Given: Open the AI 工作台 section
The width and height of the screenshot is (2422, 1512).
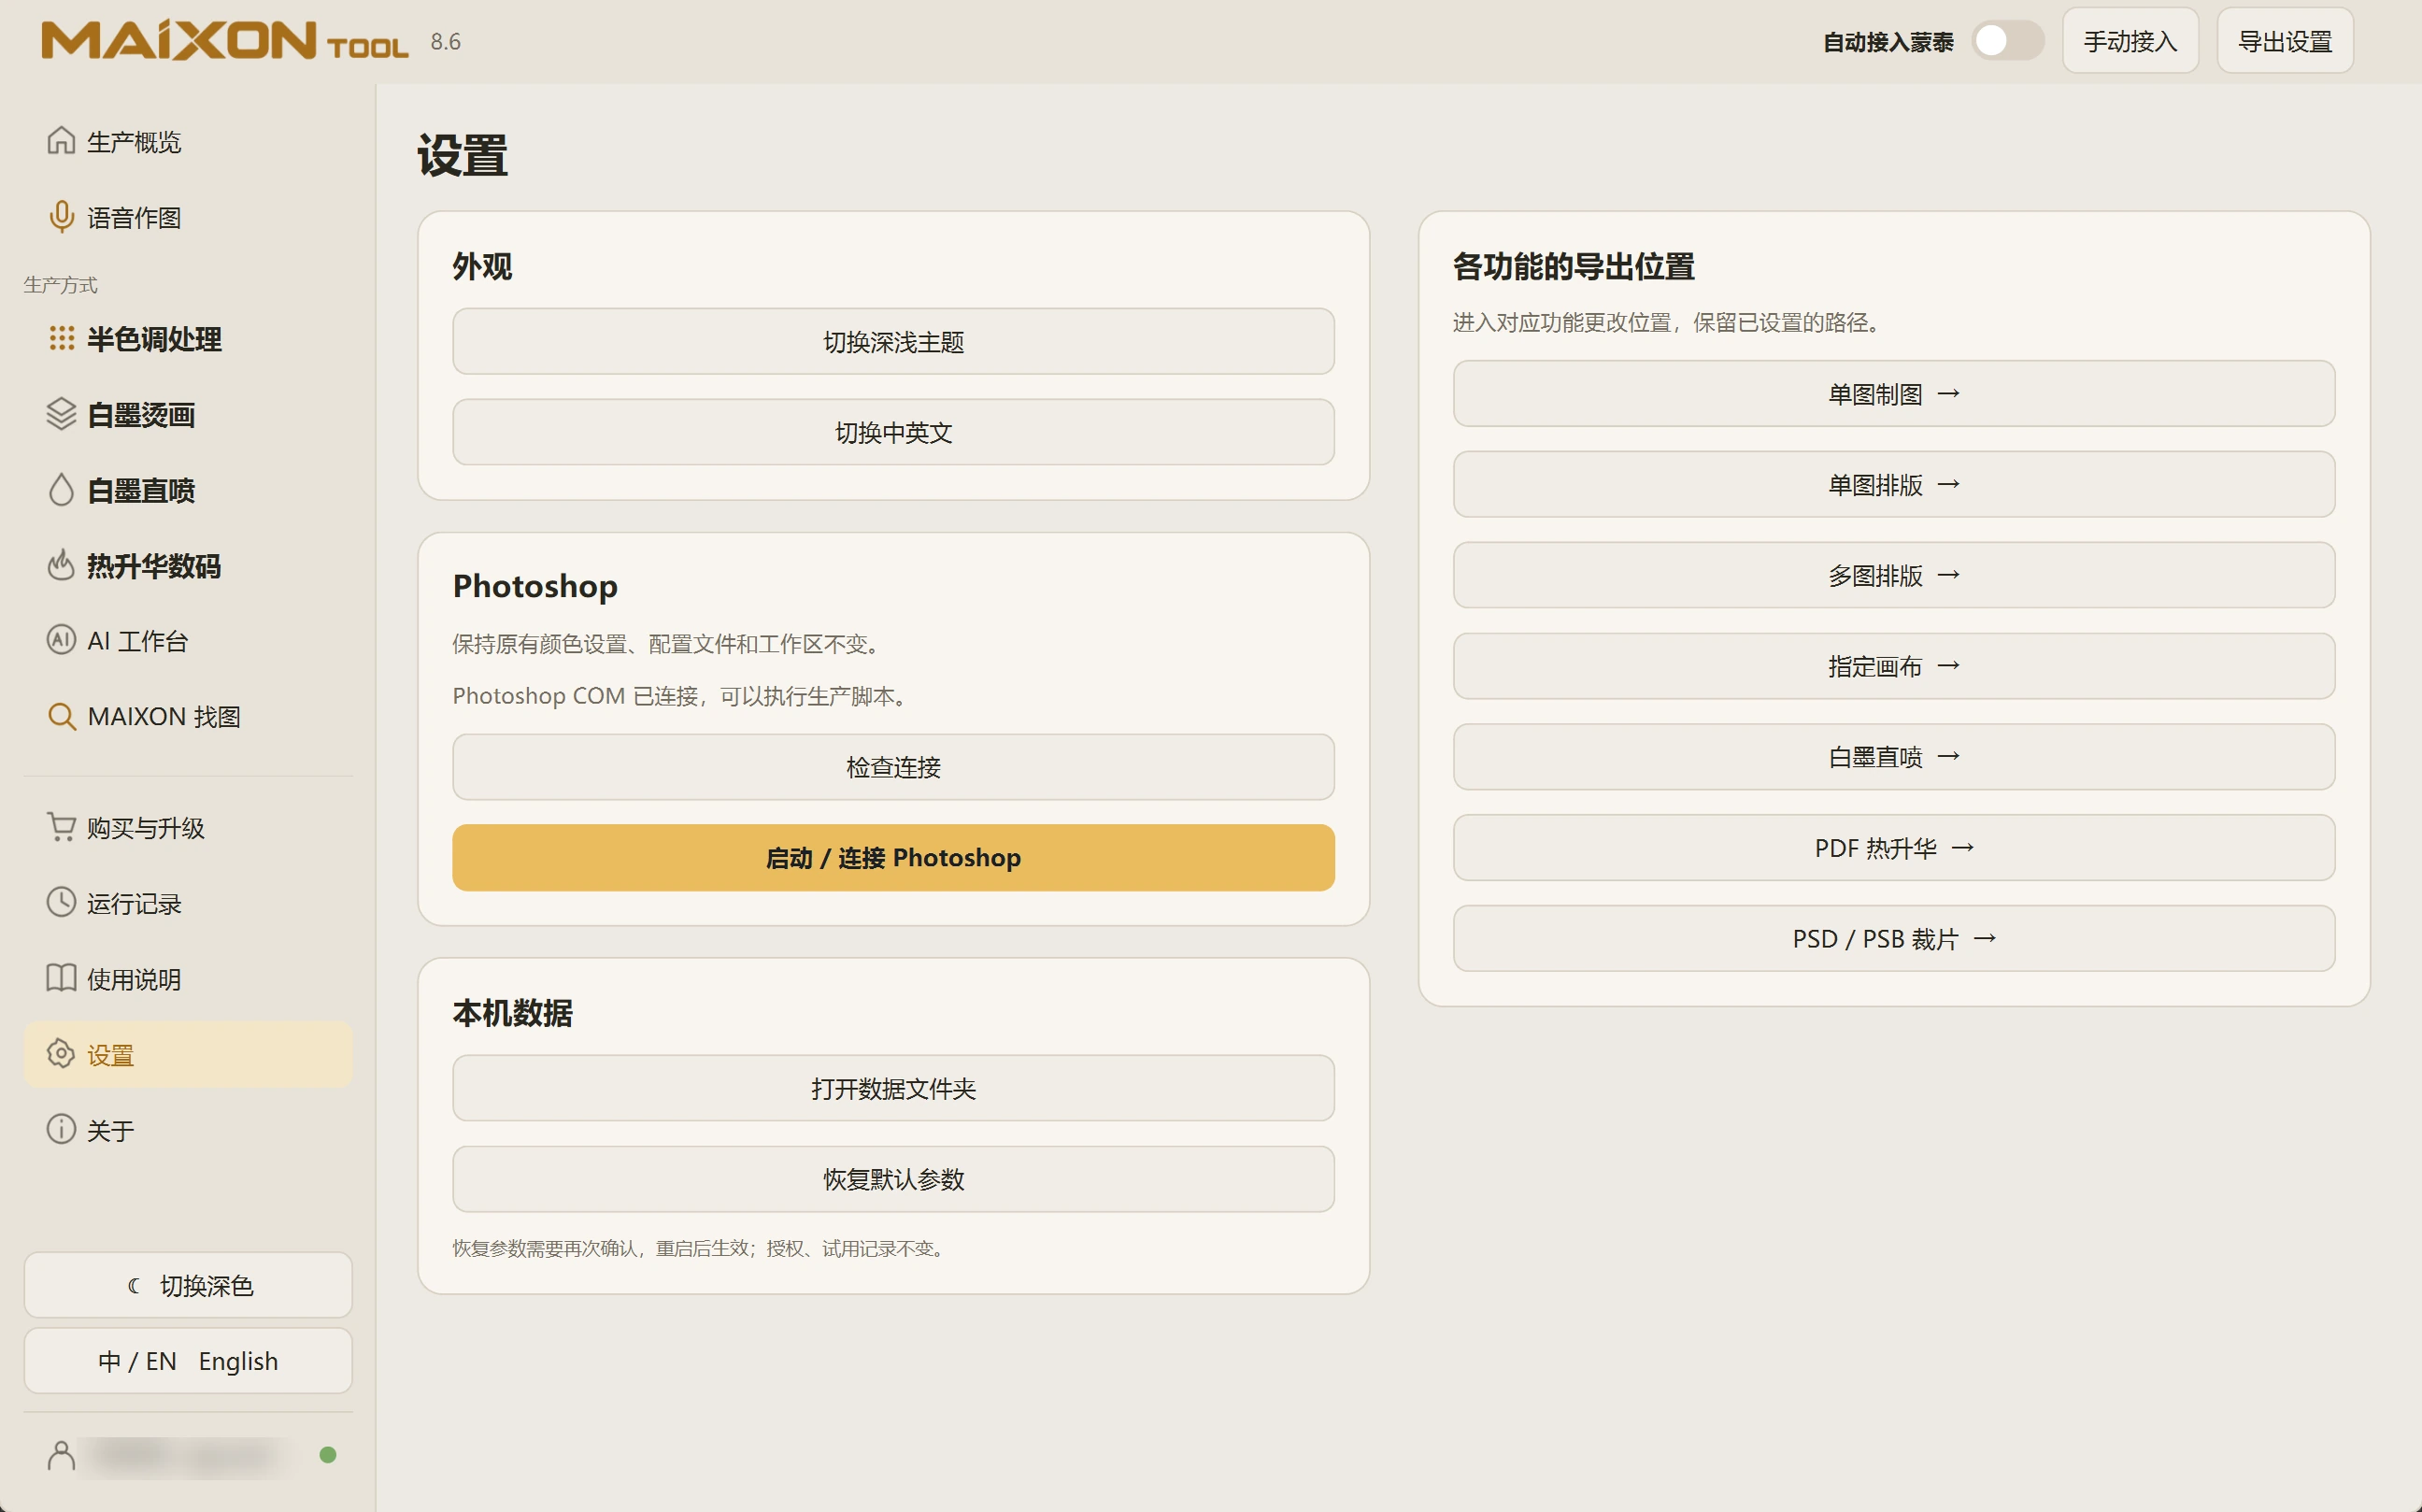Looking at the screenshot, I should (188, 640).
